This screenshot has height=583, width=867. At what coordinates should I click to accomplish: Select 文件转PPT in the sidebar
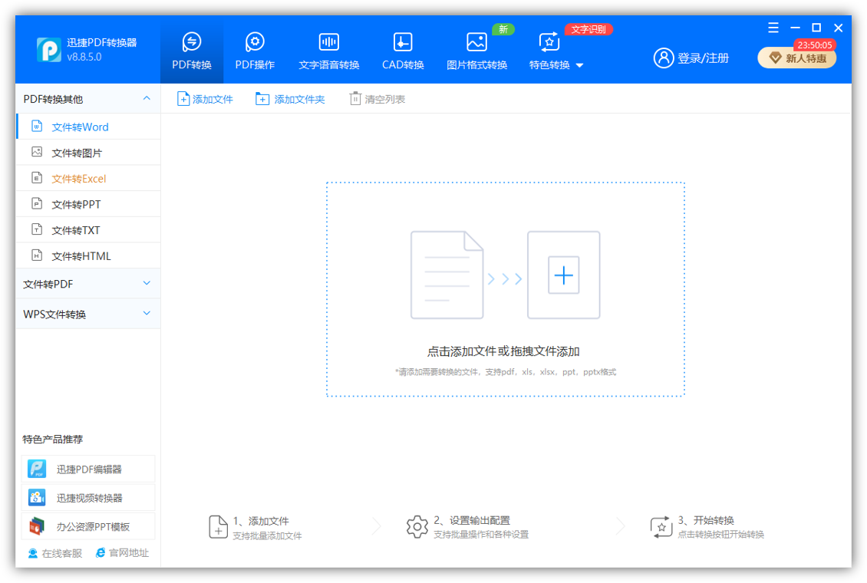[88, 205]
